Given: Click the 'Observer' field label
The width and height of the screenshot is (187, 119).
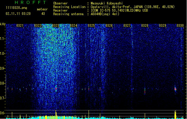Looking at the screenshot, I should click(60, 3).
